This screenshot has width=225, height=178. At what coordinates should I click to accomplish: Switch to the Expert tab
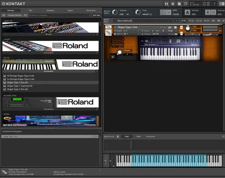coord(70,10)
